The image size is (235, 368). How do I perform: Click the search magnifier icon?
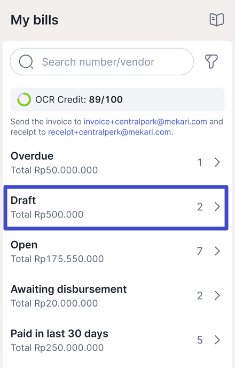tap(26, 62)
